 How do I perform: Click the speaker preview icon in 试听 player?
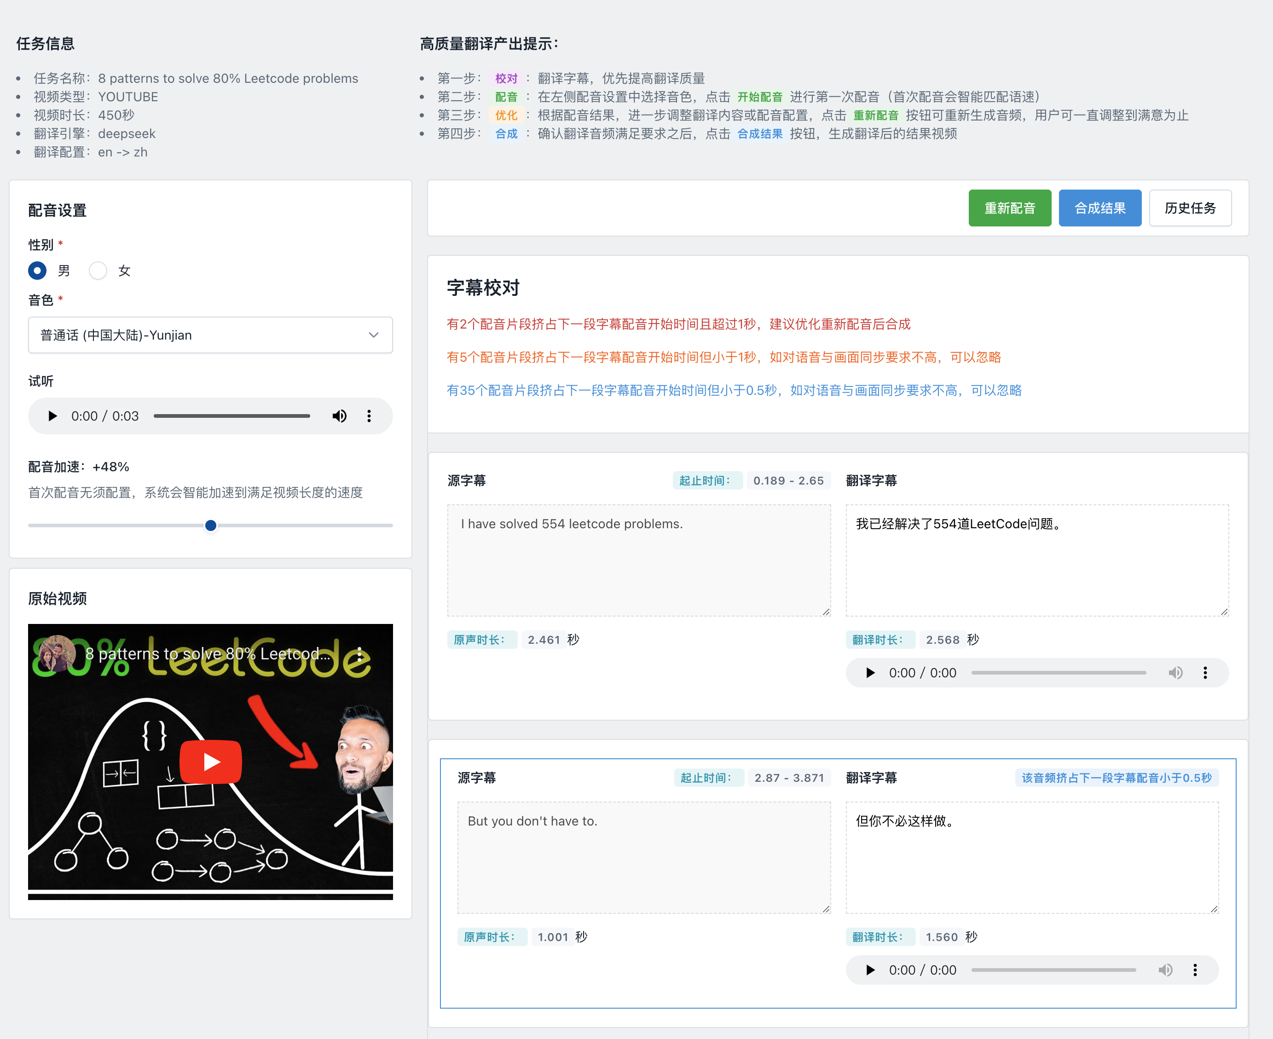tap(338, 416)
